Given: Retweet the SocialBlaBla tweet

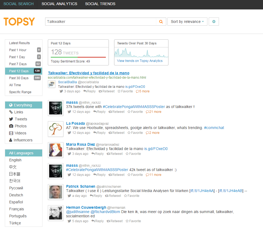Looking at the screenshot, I should tap(106, 91).
